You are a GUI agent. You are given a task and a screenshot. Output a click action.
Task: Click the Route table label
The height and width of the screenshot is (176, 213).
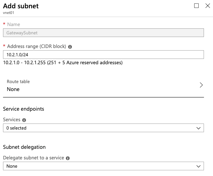(18, 82)
